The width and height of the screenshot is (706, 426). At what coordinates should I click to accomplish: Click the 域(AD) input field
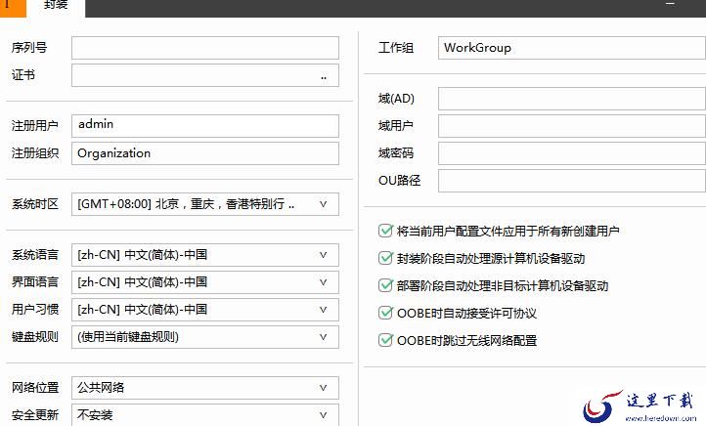tap(570, 99)
